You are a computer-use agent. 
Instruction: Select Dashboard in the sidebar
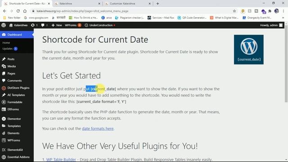pyautogui.click(x=17, y=35)
